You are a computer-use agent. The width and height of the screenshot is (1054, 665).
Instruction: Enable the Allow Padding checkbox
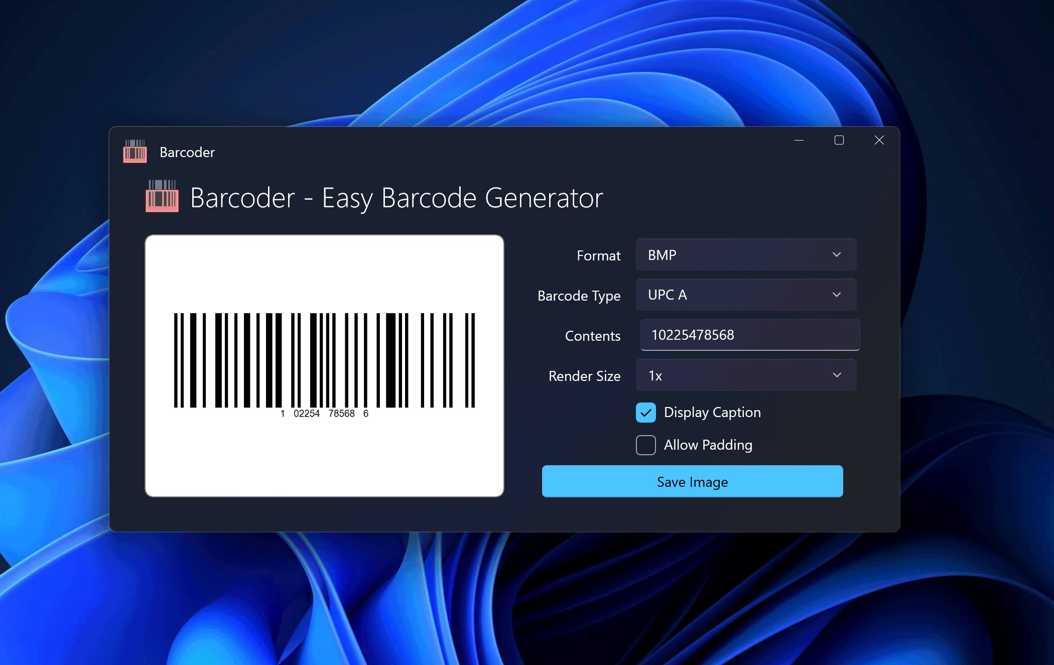coord(645,445)
